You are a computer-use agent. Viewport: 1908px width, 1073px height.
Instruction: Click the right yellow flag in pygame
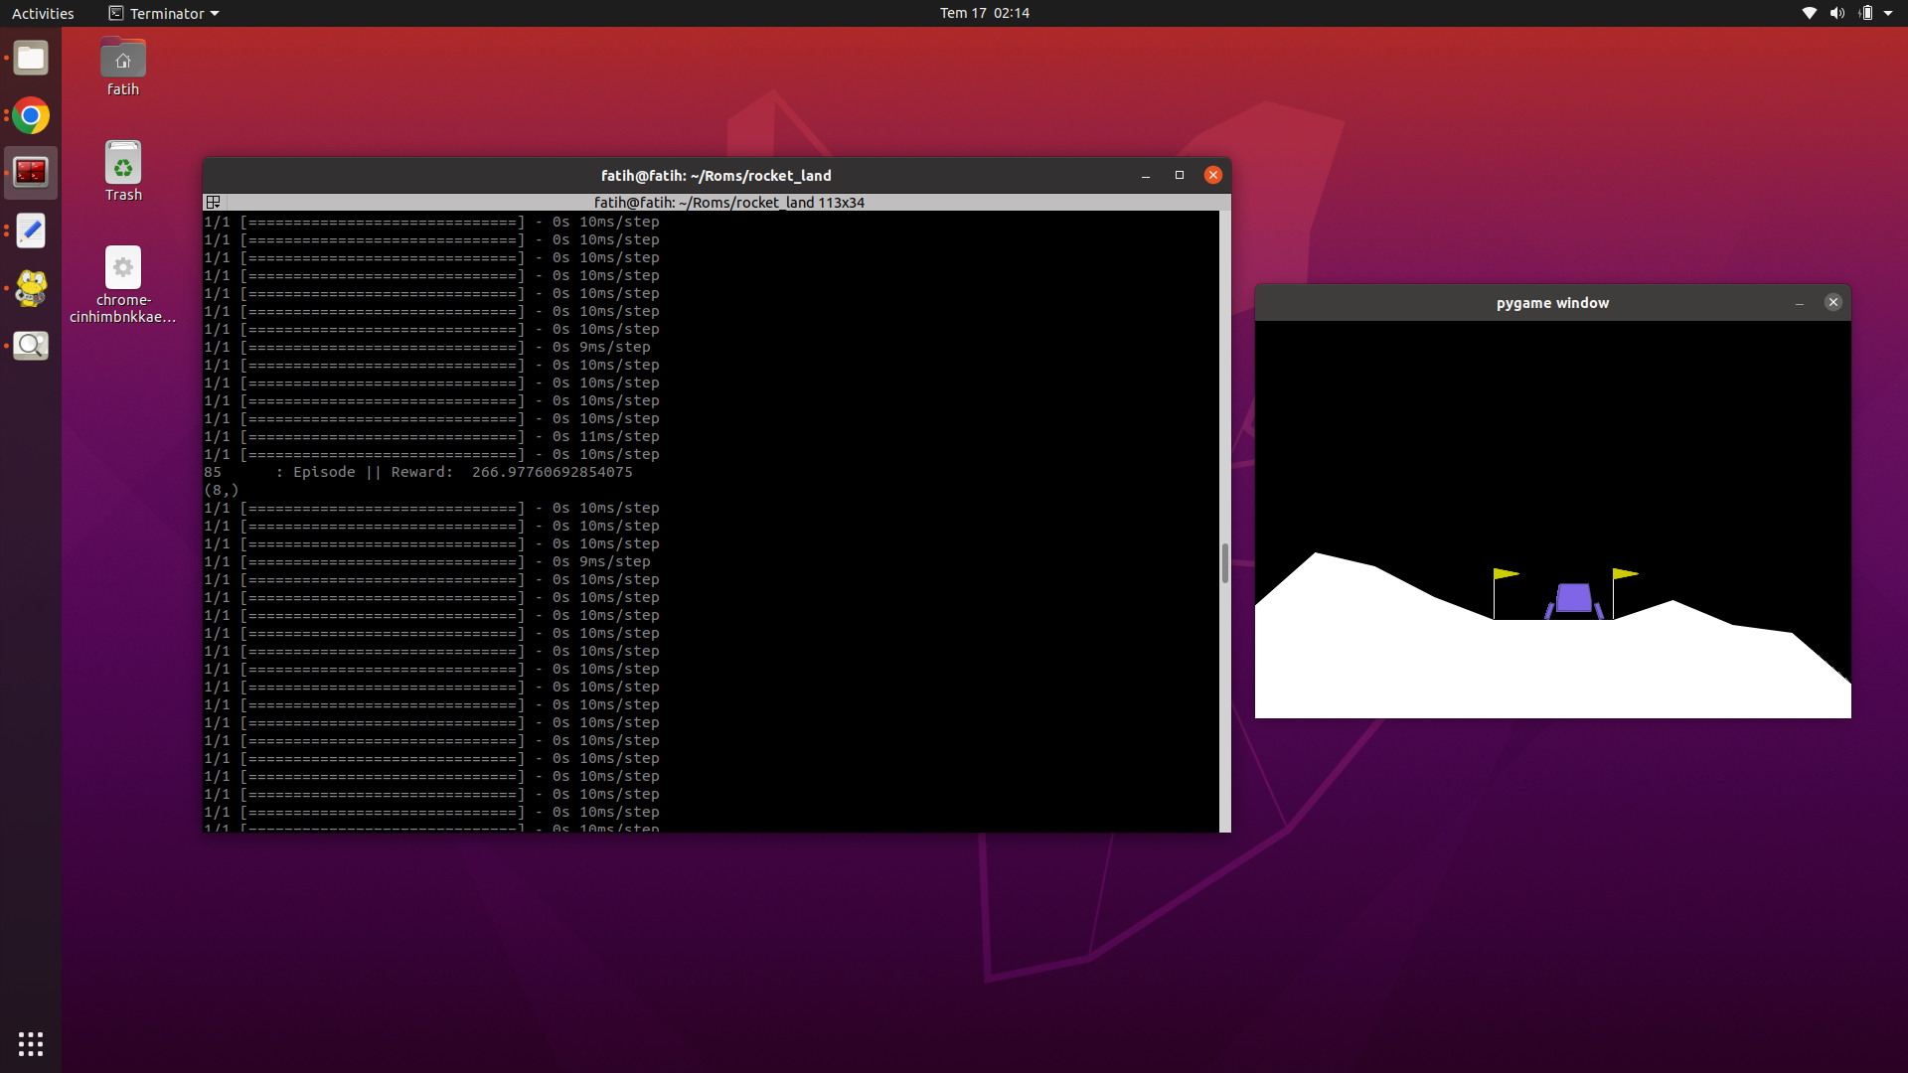pyautogui.click(x=1626, y=574)
